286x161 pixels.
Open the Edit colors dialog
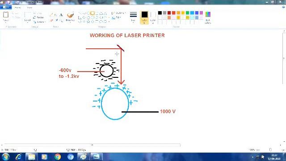tap(208, 17)
